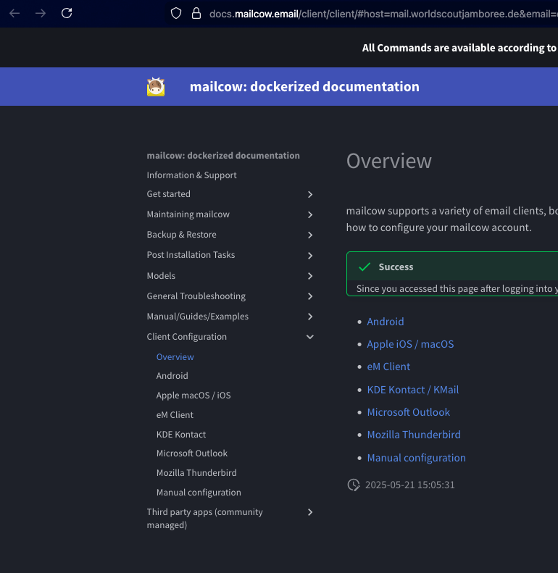Click the clock icon beside last-updated date
Viewport: 558px width, 573px height.
pos(354,485)
